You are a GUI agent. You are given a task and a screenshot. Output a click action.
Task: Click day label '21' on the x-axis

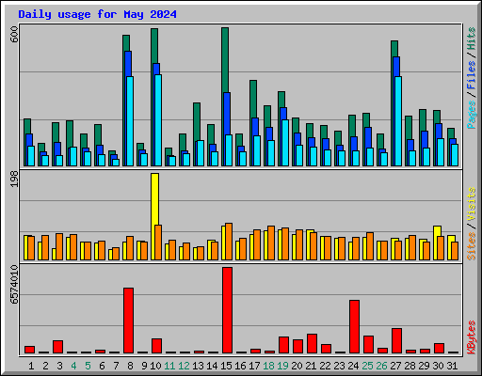pos(311,366)
